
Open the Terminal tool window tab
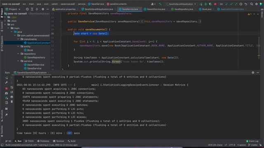coord(59,141)
